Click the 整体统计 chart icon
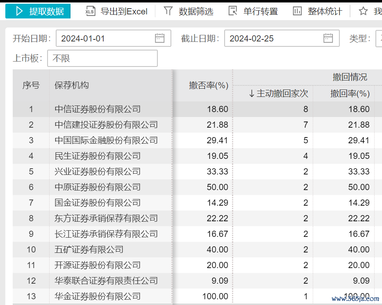Viewport: 382px width, 305px height. (297, 11)
